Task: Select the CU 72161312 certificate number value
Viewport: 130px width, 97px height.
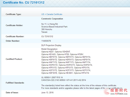Action: coord(47,36)
